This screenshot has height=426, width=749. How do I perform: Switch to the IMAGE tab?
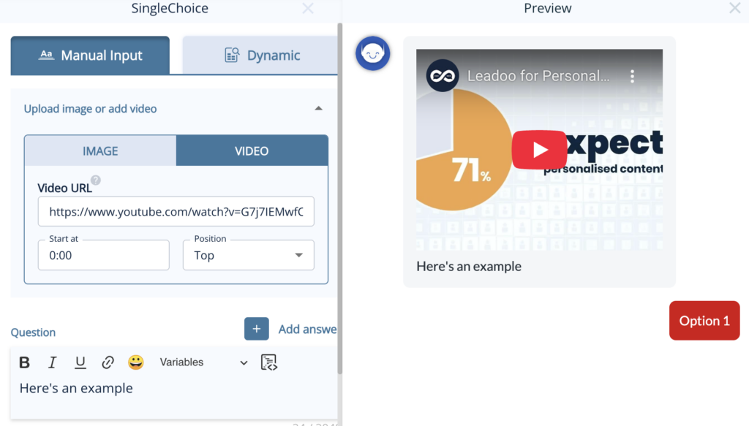(x=100, y=151)
